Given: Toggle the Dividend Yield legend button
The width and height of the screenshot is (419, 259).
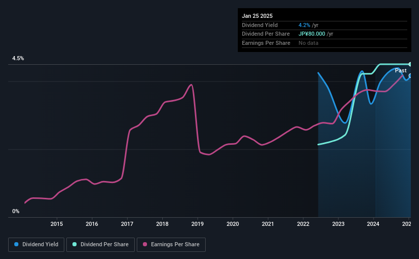Looking at the screenshot, I should click(x=36, y=245).
